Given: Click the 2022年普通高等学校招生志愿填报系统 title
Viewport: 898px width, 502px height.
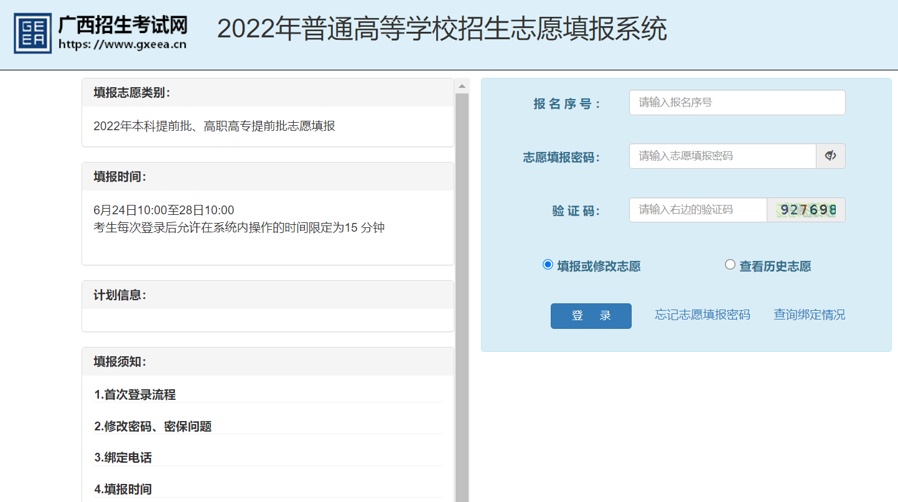Looking at the screenshot, I should 442,29.
